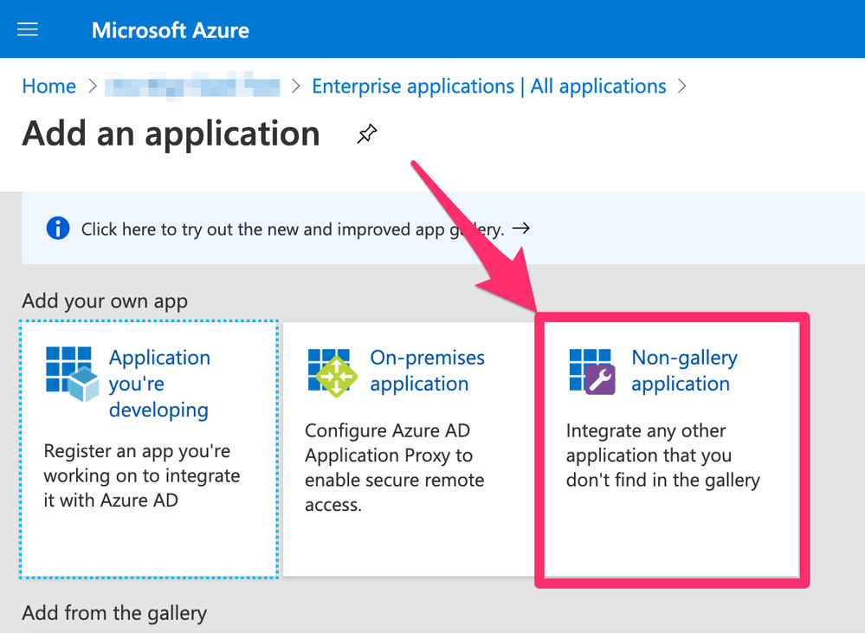
Task: Open the On-premises application title
Action: [428, 371]
